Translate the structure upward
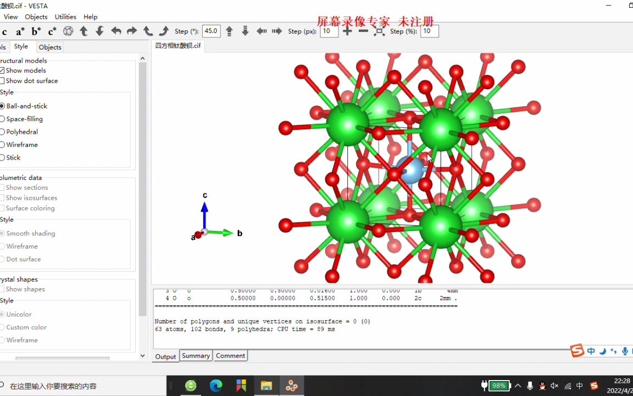633x396 pixels. tap(229, 31)
